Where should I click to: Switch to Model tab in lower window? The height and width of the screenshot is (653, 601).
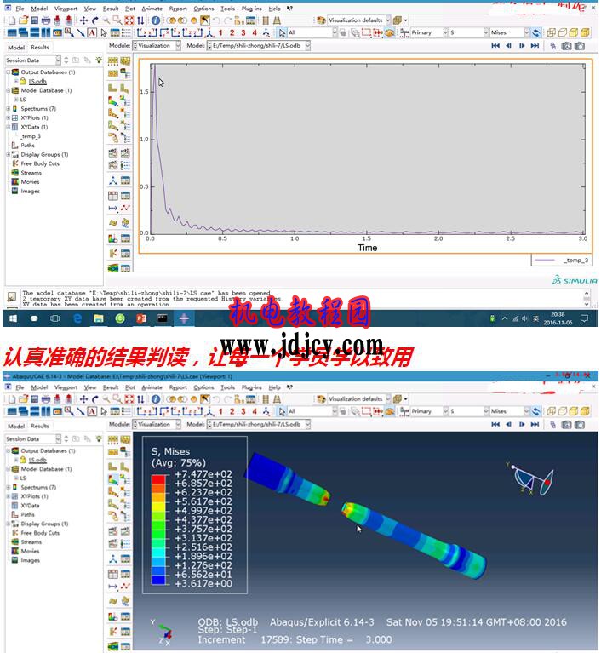pyautogui.click(x=16, y=426)
